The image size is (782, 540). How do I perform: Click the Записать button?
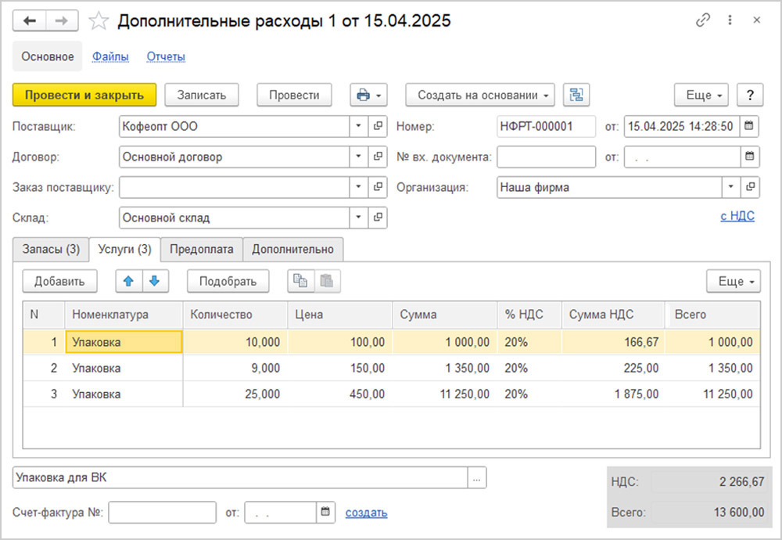[202, 95]
